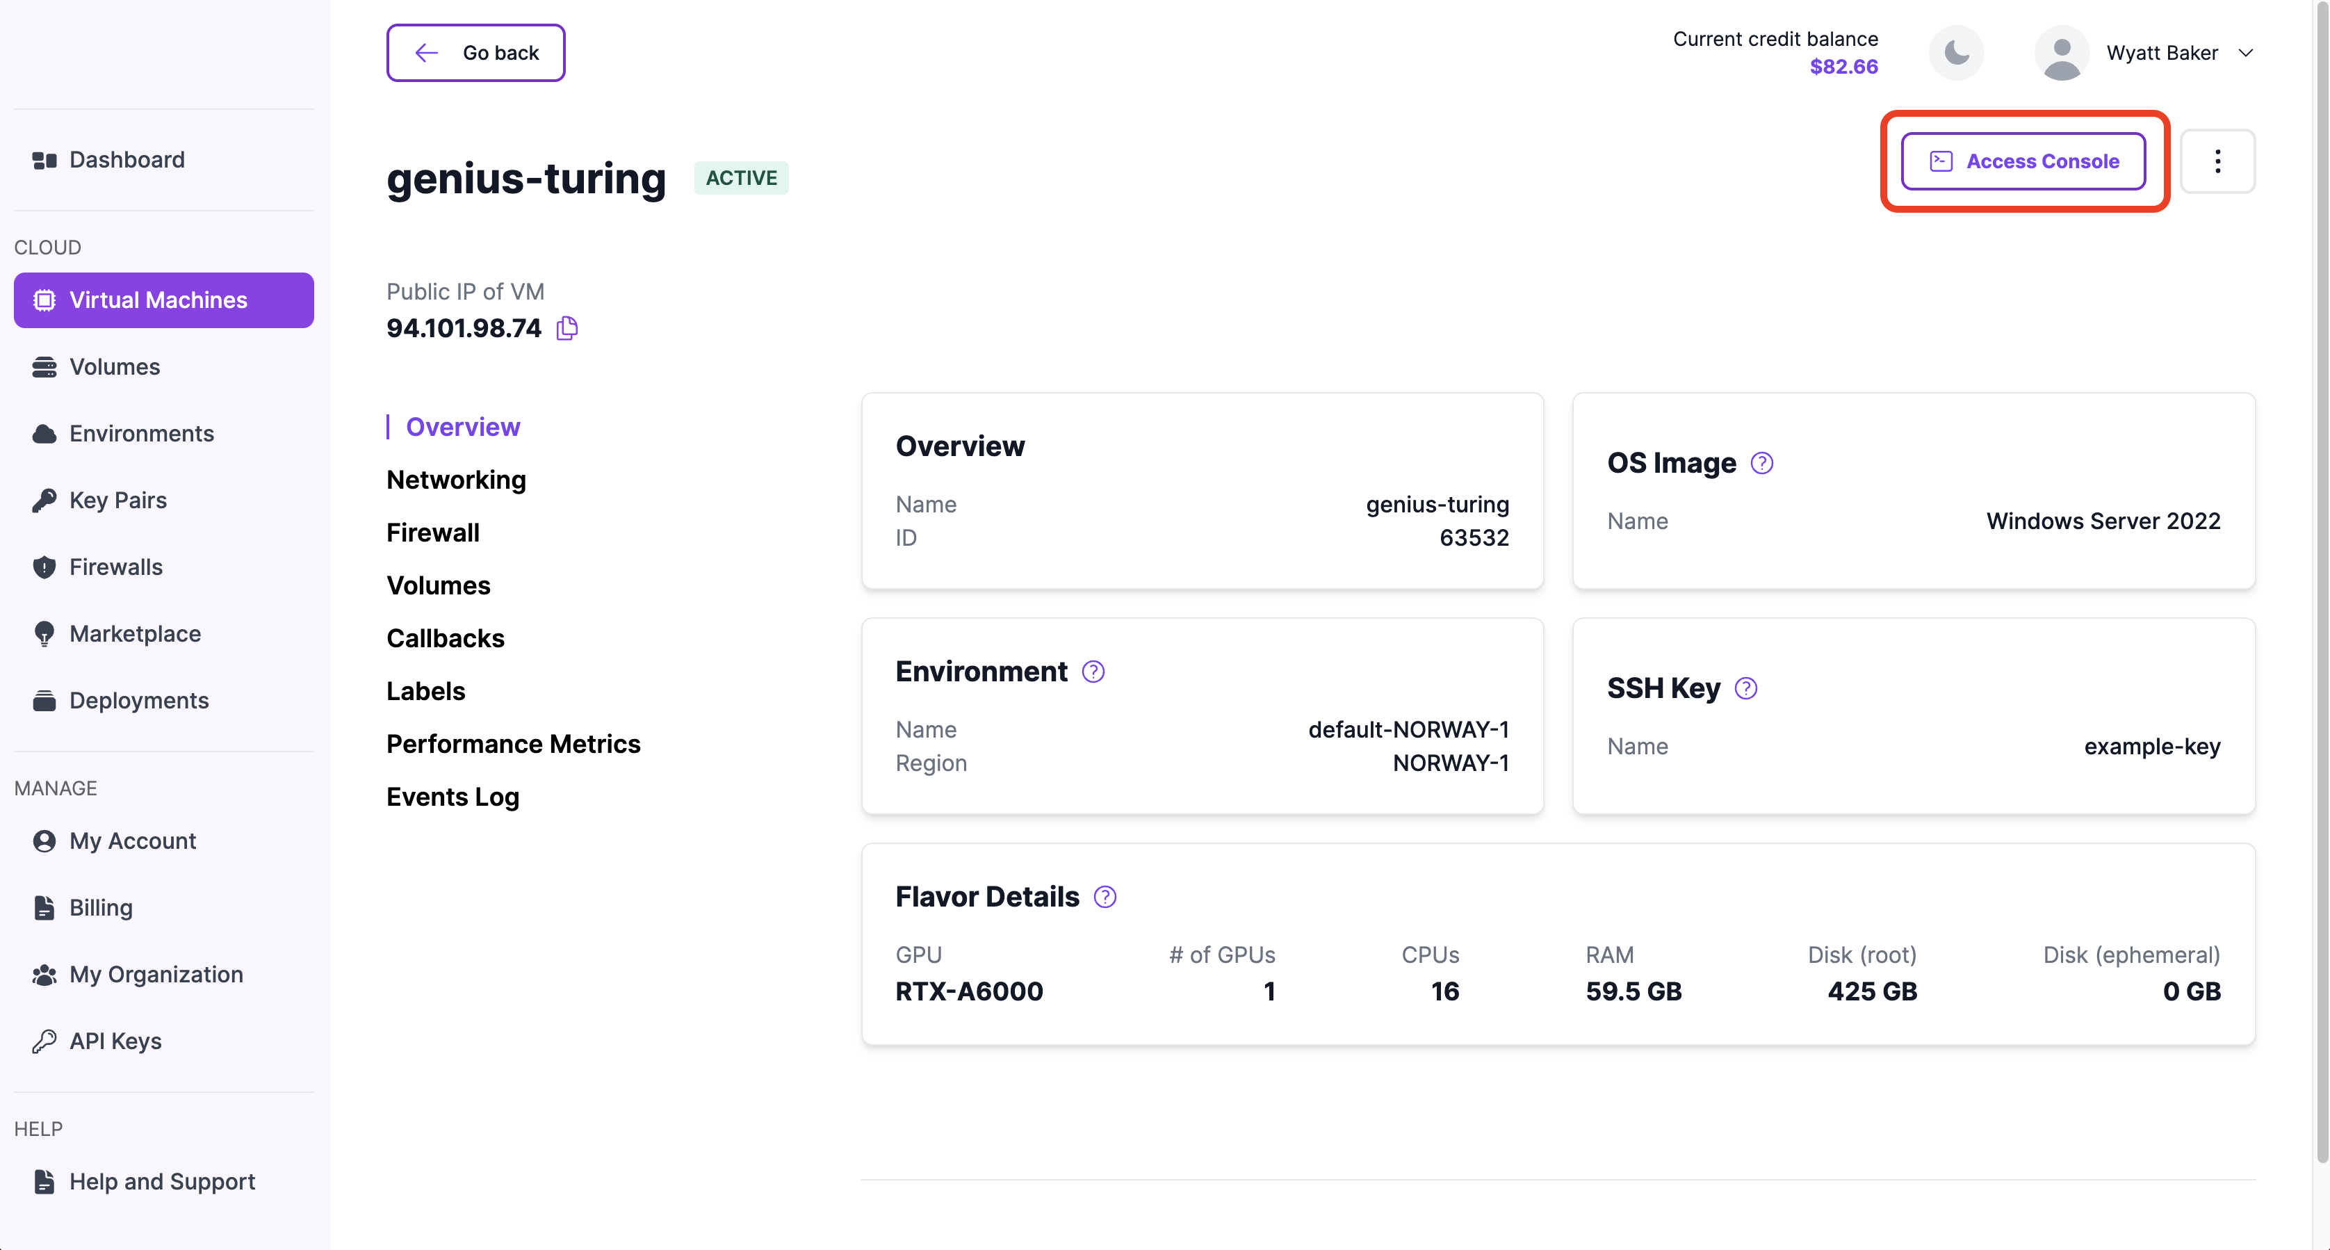The image size is (2330, 1250).
Task: Open Dashboard from sidebar
Action: tap(127, 160)
